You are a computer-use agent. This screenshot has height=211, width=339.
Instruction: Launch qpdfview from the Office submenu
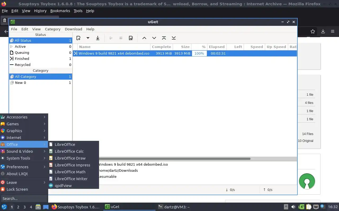(x=74, y=186)
